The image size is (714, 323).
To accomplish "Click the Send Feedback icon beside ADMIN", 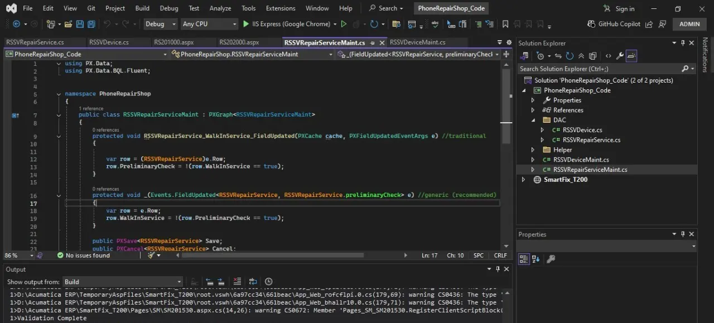I will pos(662,24).
